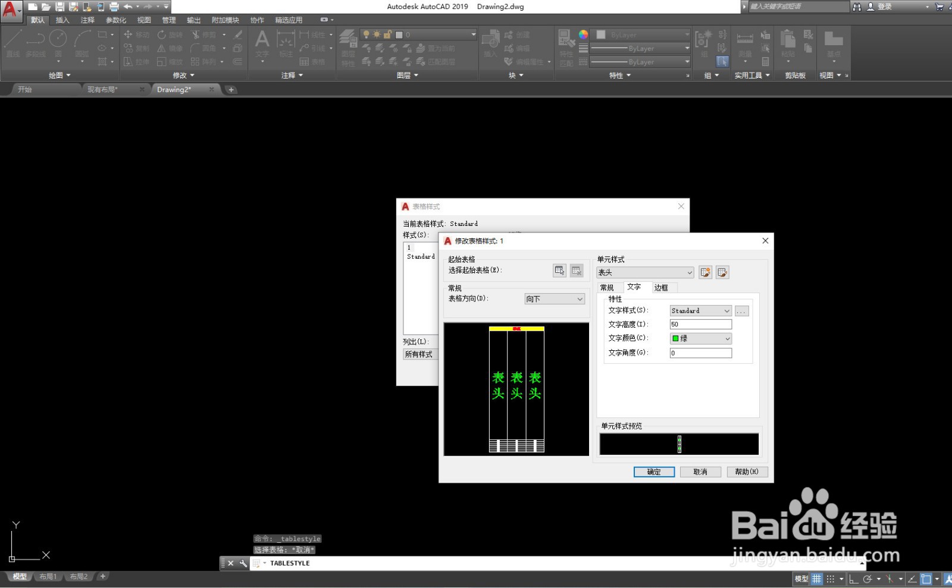952x588 pixels.
Task: Click the plot printer icon
Action: 114,7
